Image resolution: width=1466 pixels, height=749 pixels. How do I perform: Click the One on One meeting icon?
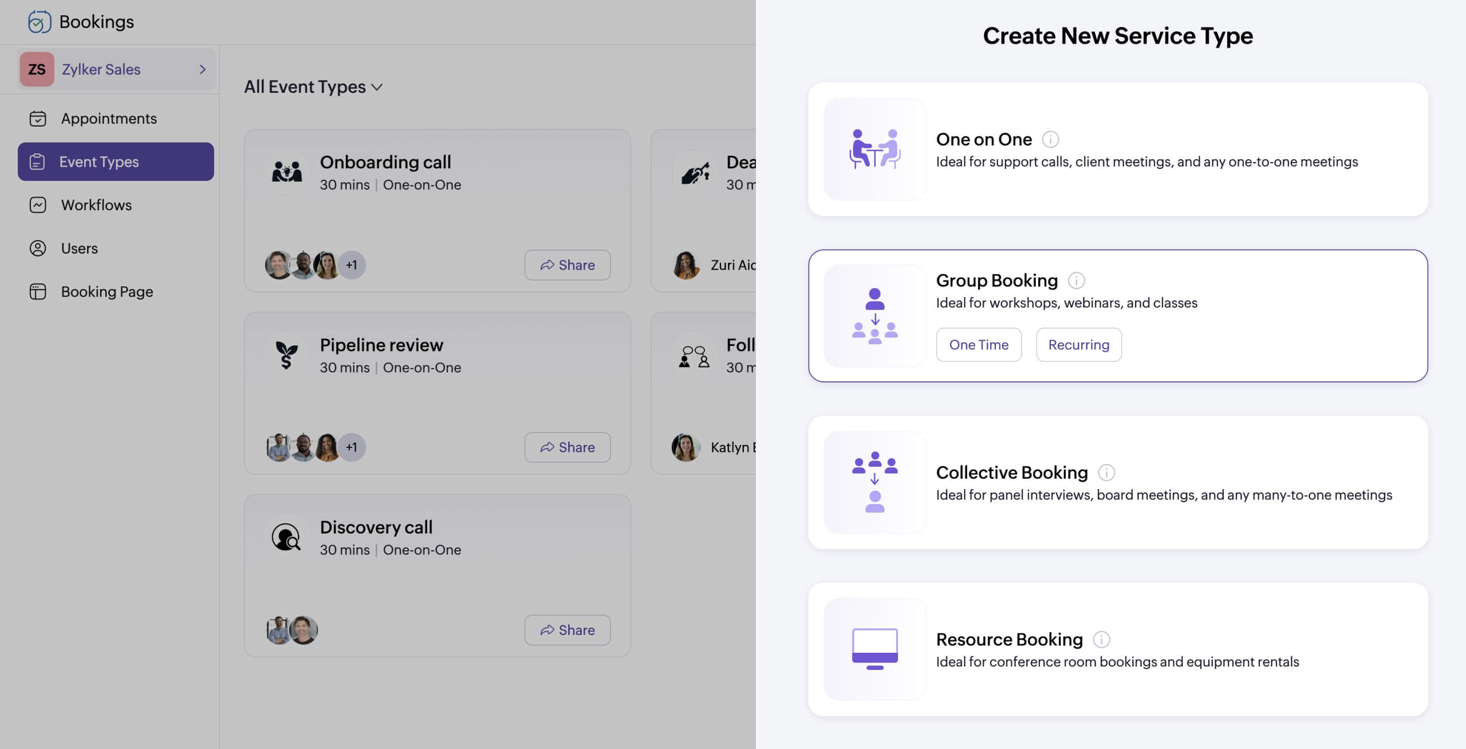click(x=874, y=149)
